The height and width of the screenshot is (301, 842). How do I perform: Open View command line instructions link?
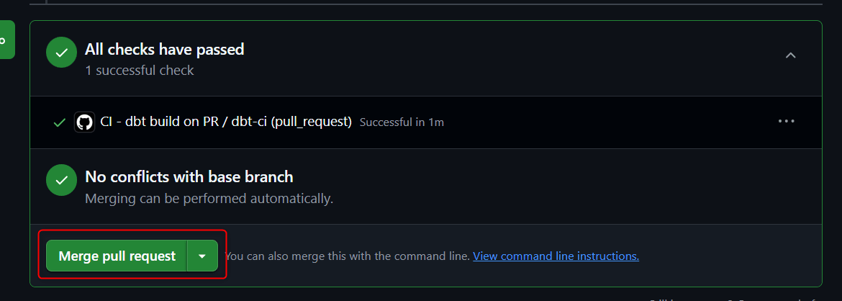click(x=556, y=256)
